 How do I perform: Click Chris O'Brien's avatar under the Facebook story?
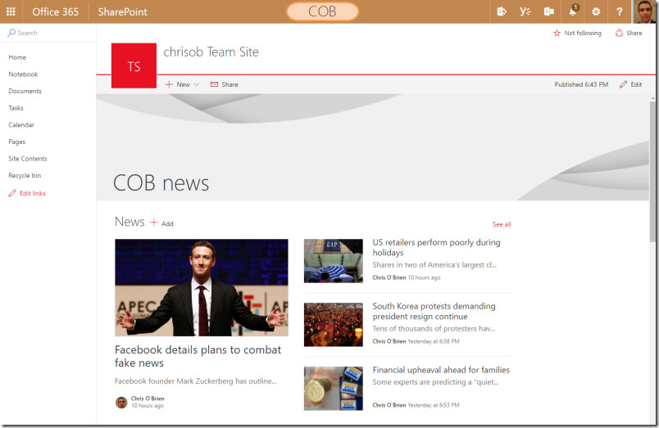[121, 402]
